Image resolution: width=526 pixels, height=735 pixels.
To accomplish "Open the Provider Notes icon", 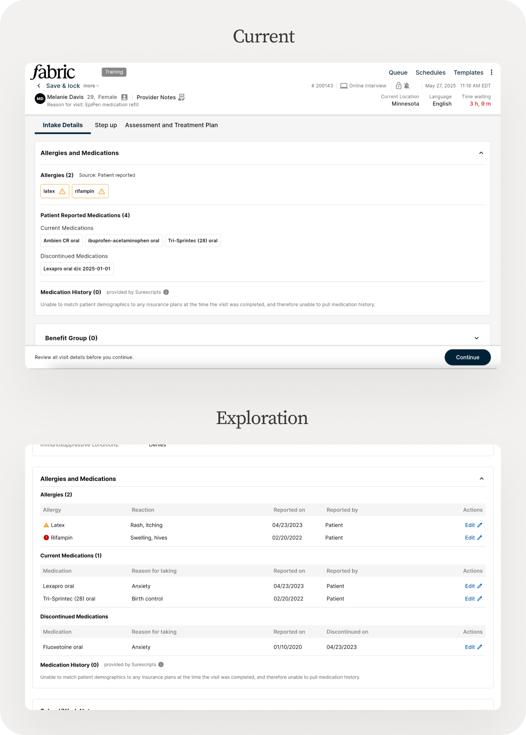I will (x=181, y=97).
